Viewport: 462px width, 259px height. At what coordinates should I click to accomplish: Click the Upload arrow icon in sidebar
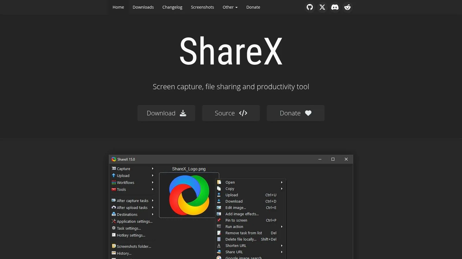(x=114, y=176)
